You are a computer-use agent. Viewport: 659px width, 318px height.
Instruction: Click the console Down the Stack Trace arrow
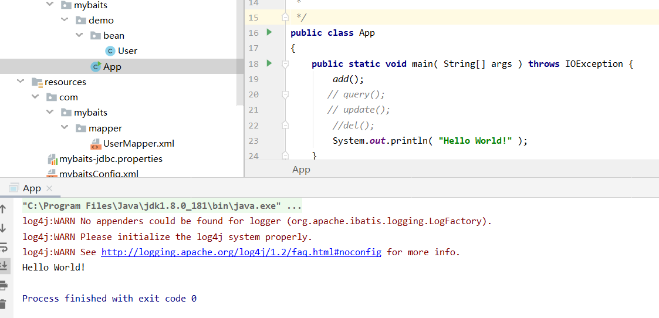pyautogui.click(x=3, y=228)
